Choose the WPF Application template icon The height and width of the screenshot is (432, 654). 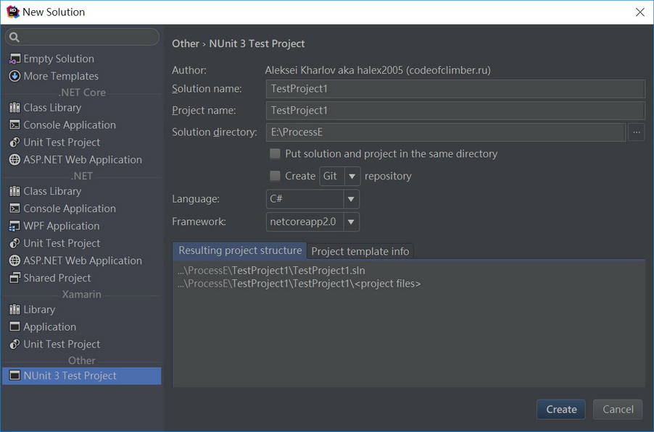(15, 226)
